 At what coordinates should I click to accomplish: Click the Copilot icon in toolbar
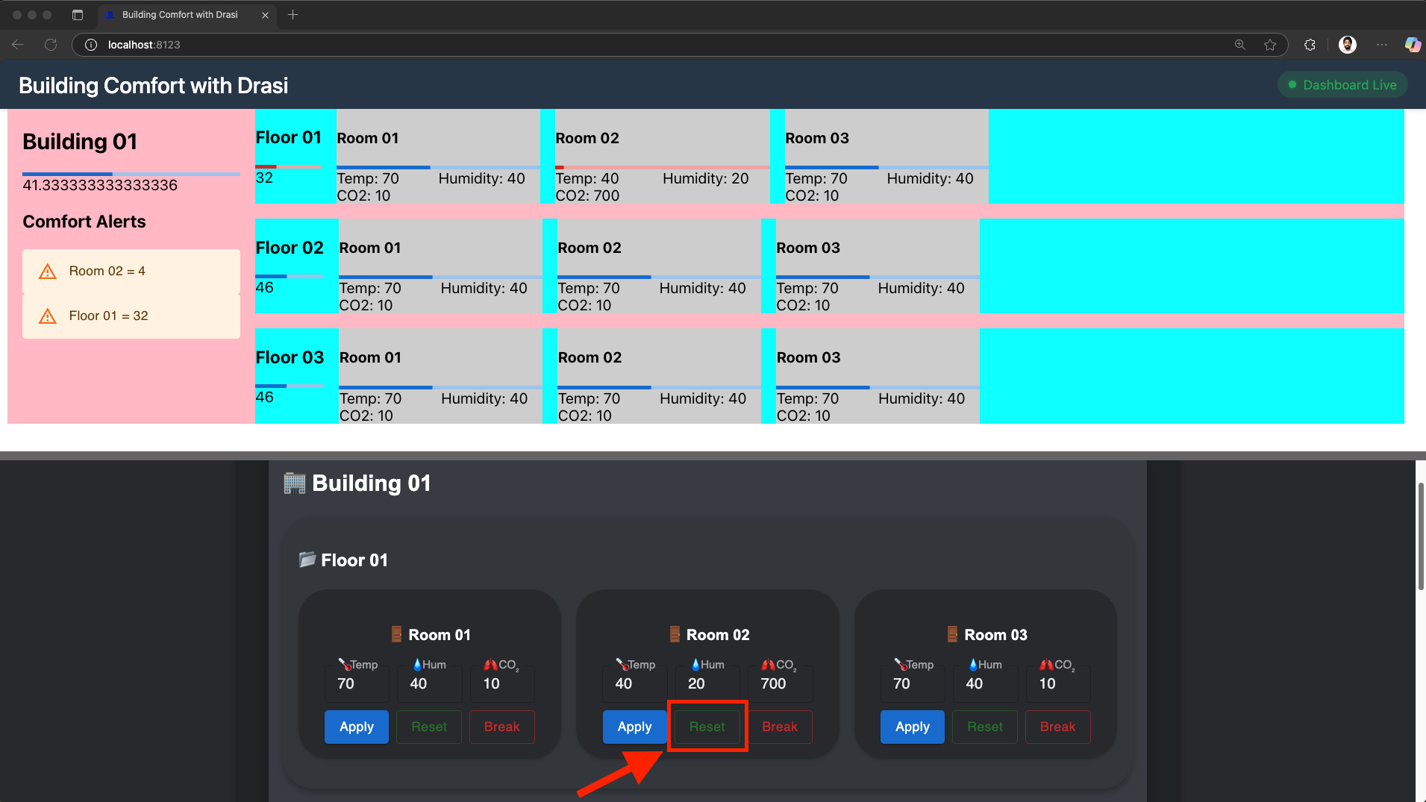1412,45
